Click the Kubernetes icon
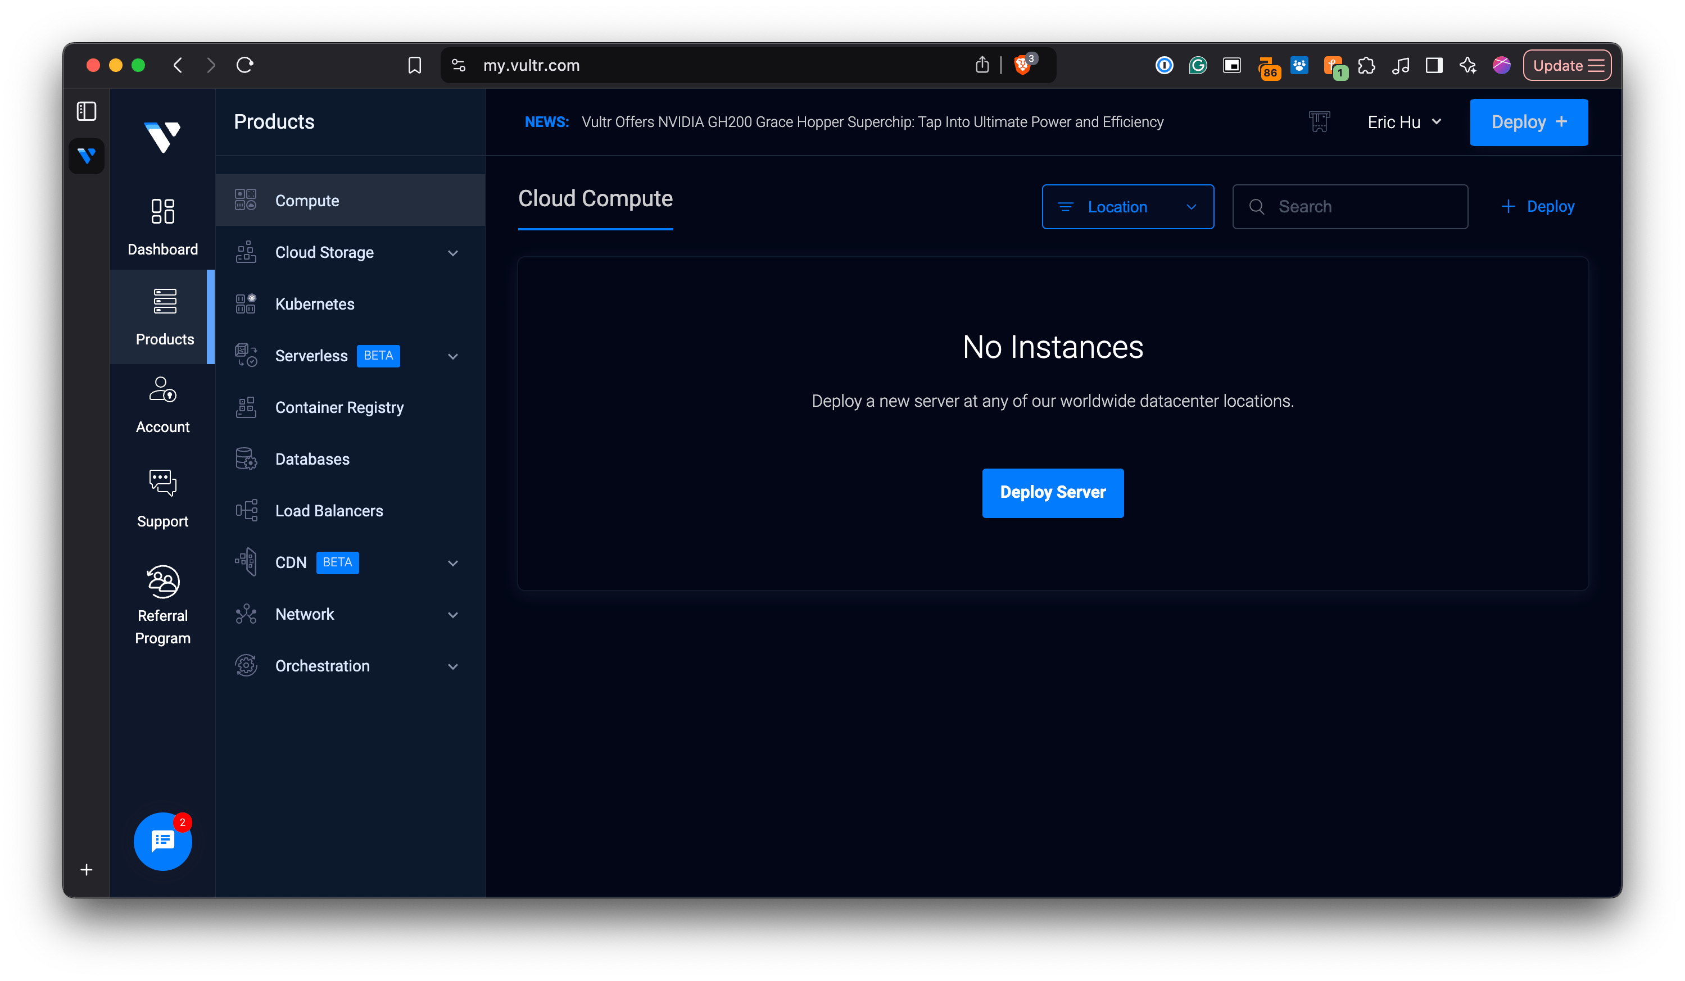This screenshot has width=1685, height=981. click(x=246, y=303)
